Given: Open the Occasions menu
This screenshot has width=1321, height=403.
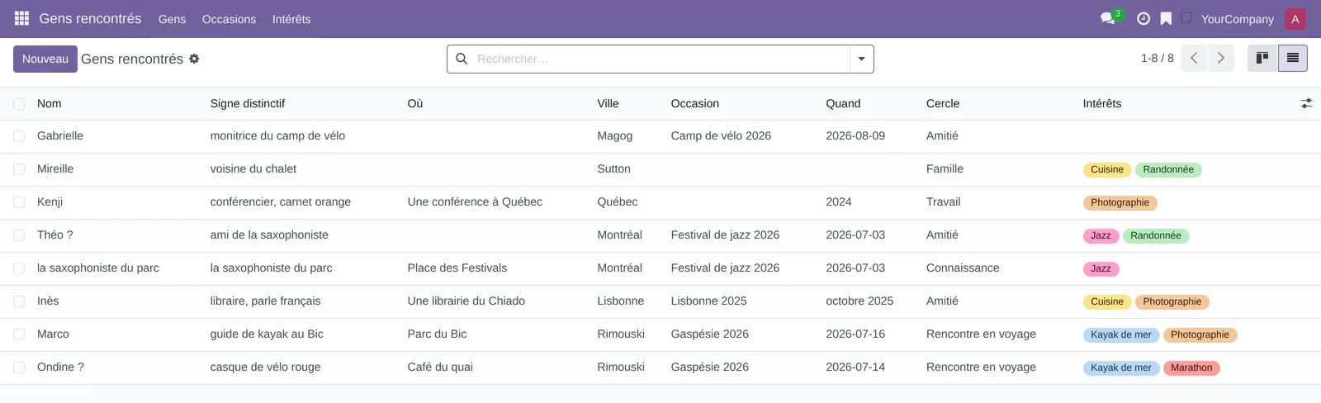Looking at the screenshot, I should (229, 19).
